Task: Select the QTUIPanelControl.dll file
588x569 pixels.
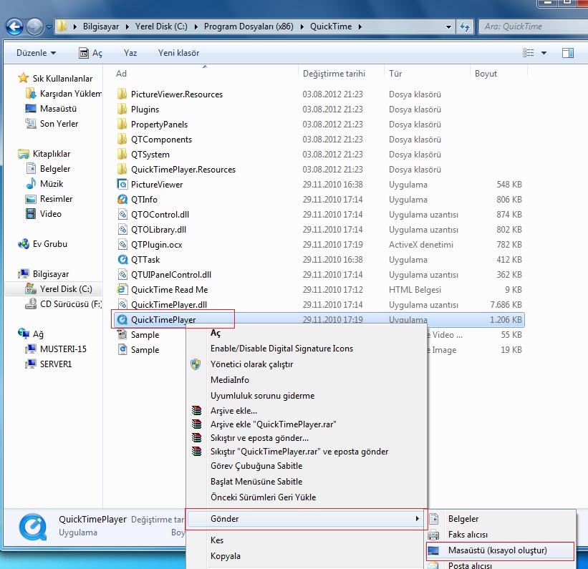Action: pos(170,274)
